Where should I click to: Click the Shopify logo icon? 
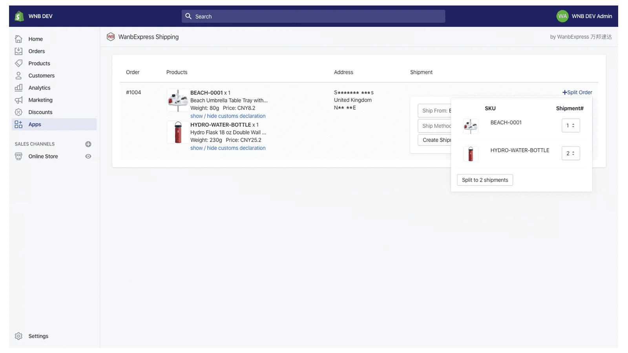click(19, 16)
